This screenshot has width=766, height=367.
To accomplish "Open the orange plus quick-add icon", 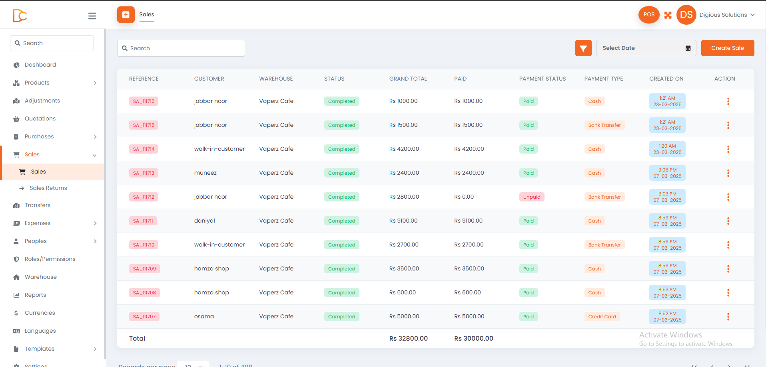I will tap(126, 15).
